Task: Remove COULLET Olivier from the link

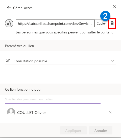Action: point(110,112)
